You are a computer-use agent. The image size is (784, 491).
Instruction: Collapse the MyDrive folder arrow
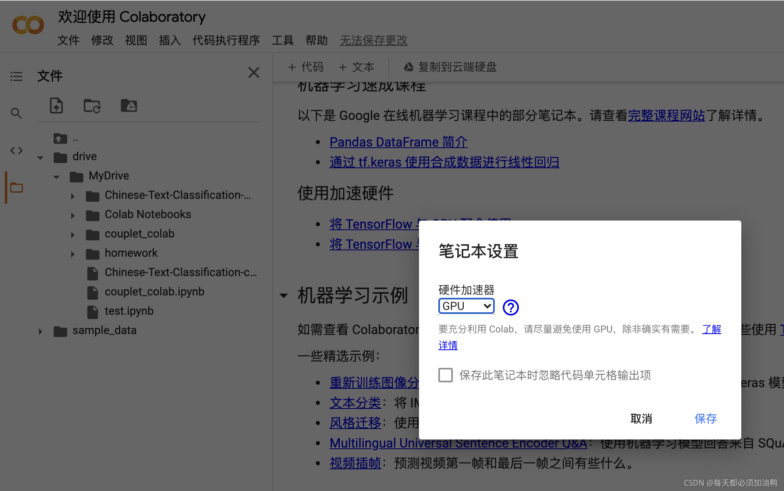tap(56, 177)
